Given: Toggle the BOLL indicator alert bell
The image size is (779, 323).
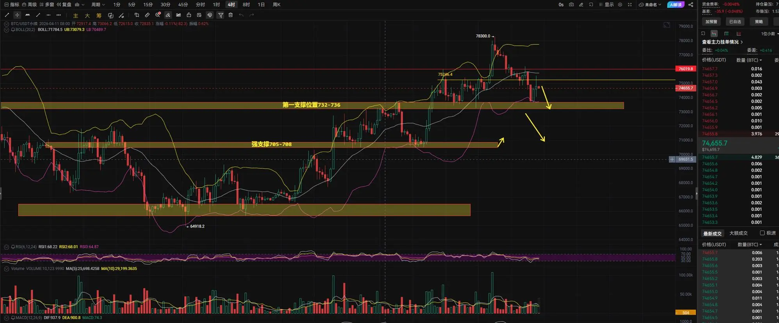Looking at the screenshot, I should 13,30.
